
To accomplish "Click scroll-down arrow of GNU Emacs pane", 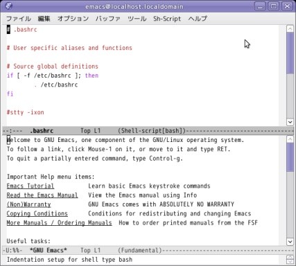I will [x=290, y=242].
